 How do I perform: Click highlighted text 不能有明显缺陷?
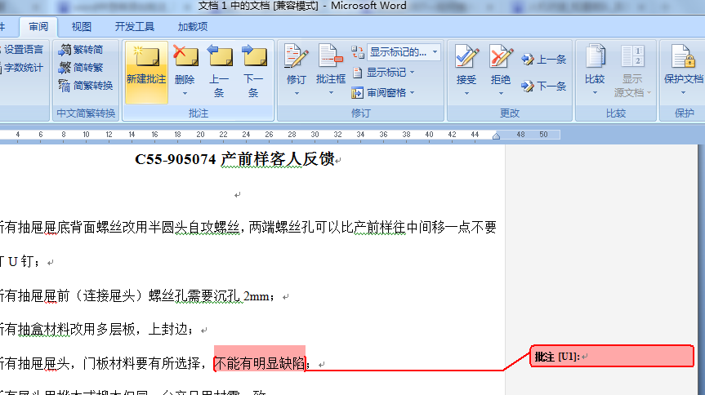point(260,363)
